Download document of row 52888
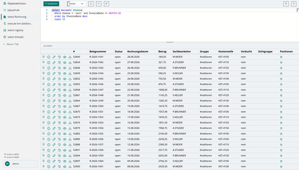The image size is (299, 170). click(70, 144)
